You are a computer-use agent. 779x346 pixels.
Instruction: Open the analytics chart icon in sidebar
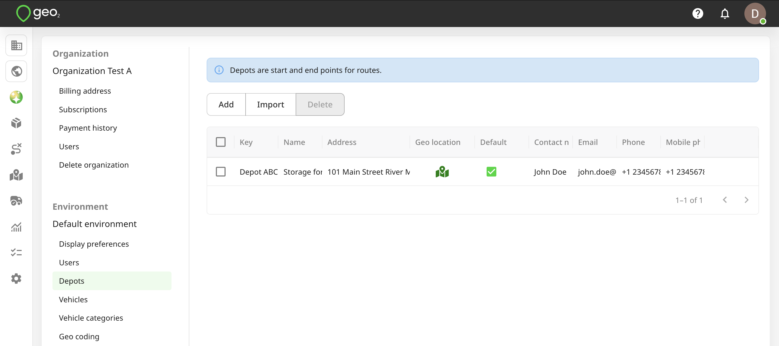click(16, 226)
